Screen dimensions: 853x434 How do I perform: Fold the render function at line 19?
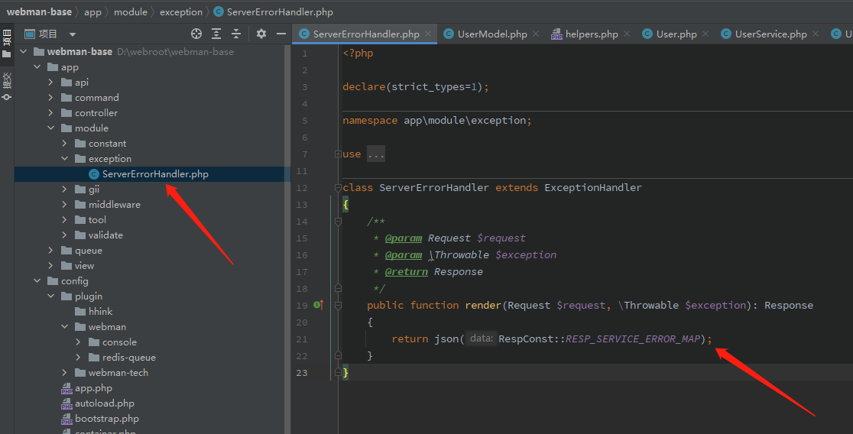(x=338, y=306)
